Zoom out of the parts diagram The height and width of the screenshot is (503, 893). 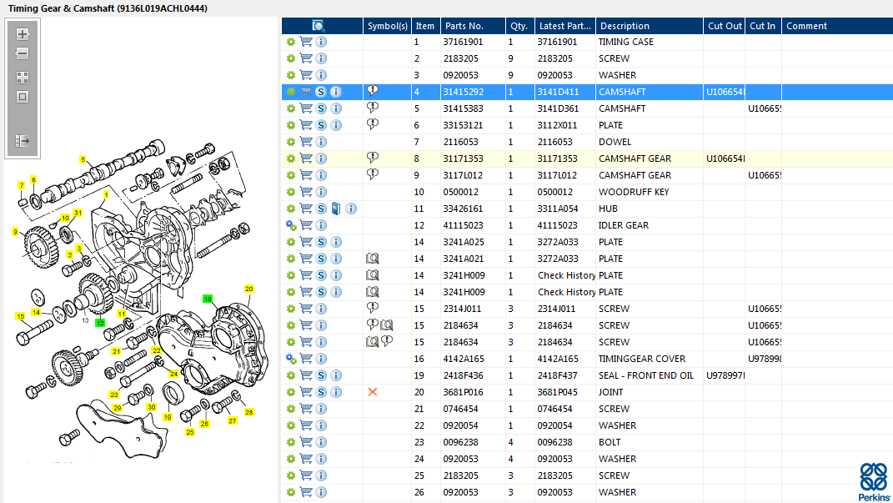[x=23, y=53]
